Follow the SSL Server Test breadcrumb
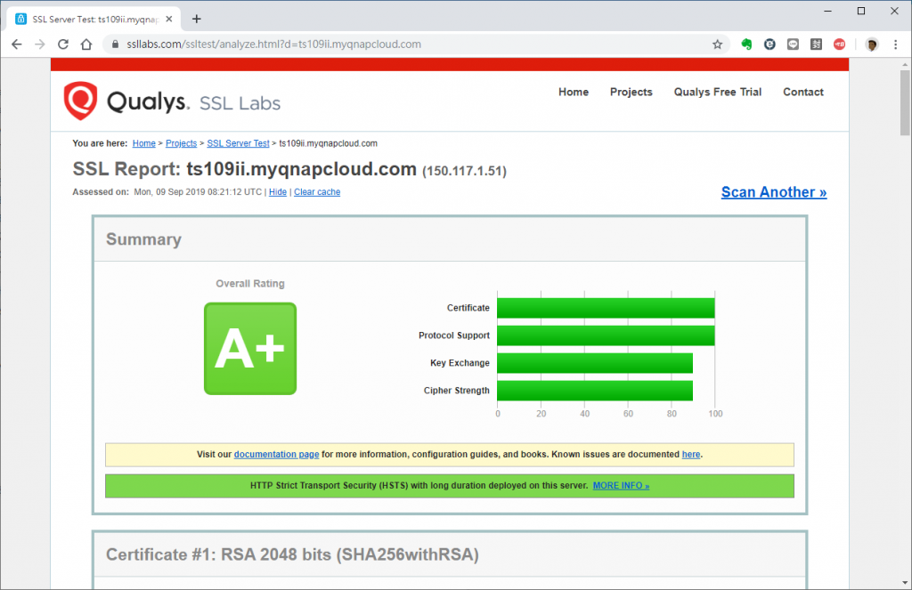912x590 pixels. (x=238, y=143)
